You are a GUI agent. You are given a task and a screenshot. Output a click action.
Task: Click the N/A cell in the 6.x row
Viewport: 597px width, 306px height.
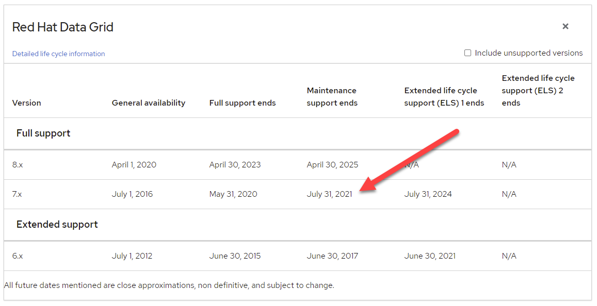tap(509, 256)
